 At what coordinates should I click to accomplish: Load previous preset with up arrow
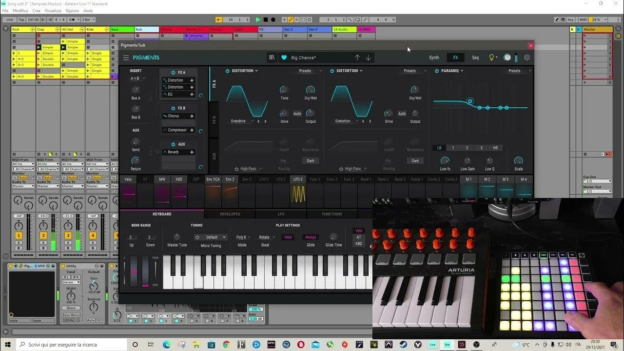tap(357, 58)
